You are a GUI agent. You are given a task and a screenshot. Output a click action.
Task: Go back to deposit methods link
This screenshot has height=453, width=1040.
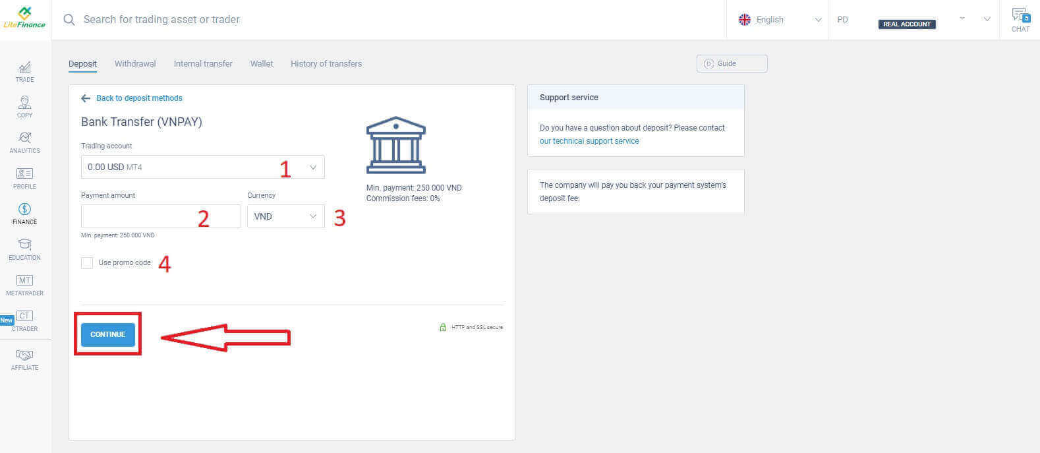(x=139, y=98)
